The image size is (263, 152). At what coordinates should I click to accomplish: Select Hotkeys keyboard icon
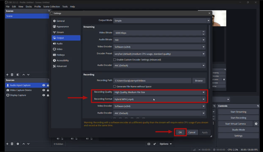(x=54, y=55)
